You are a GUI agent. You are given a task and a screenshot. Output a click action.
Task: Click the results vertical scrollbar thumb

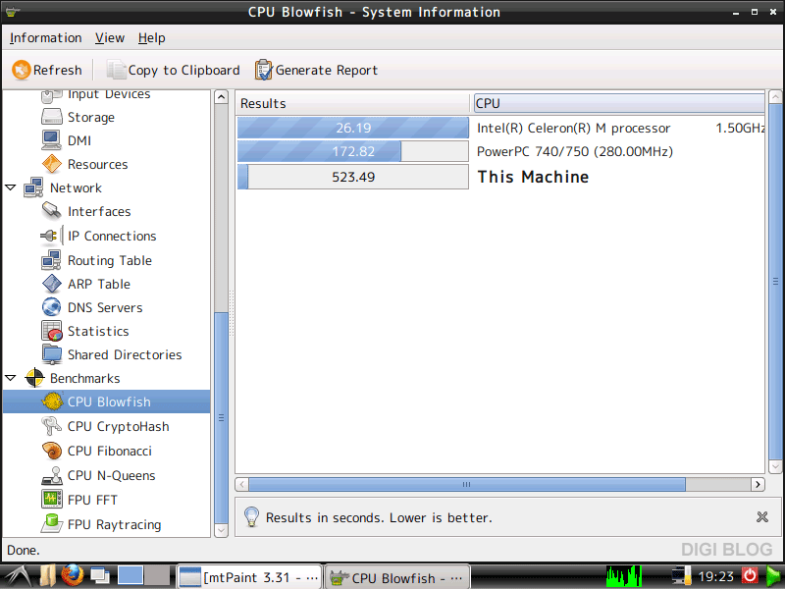[x=775, y=282]
